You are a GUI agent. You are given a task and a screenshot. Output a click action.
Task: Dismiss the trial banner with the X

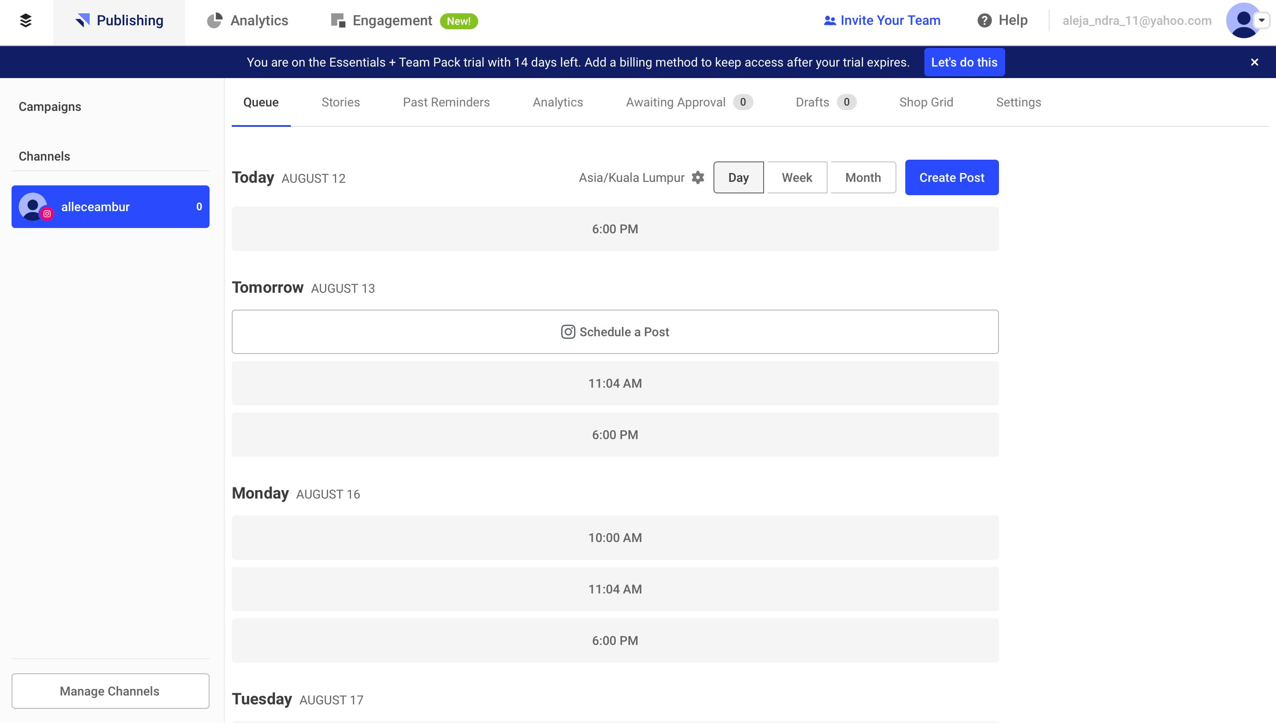pos(1255,62)
